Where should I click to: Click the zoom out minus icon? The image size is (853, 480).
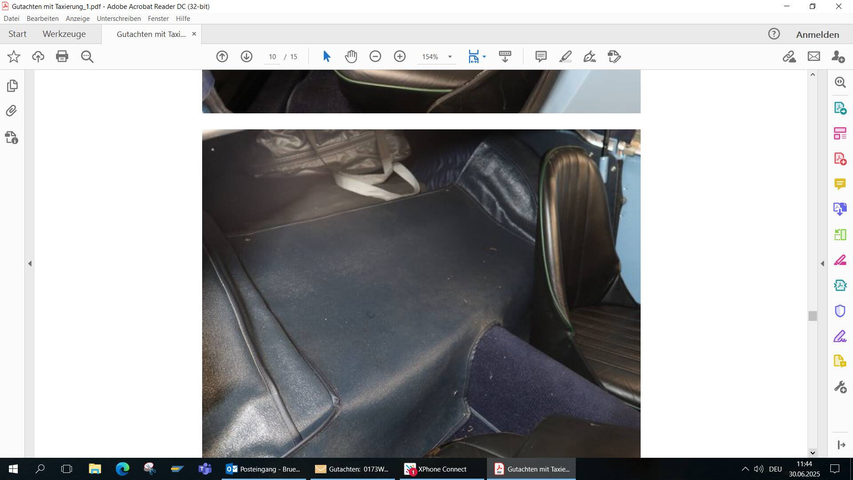(x=375, y=56)
